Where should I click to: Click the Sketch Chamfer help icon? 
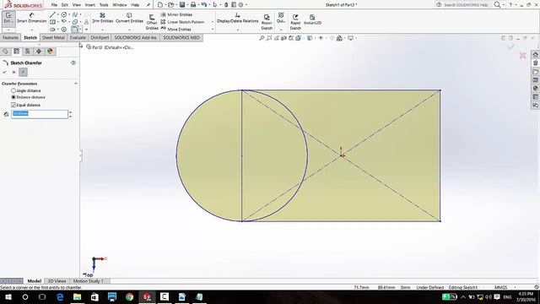tap(73, 62)
